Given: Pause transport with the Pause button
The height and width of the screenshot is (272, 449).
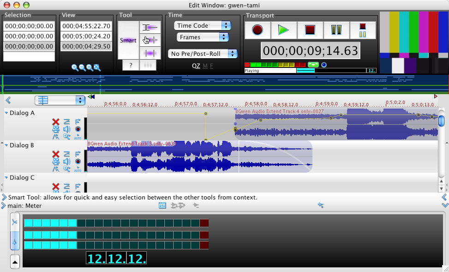Looking at the screenshot, I should click(336, 30).
